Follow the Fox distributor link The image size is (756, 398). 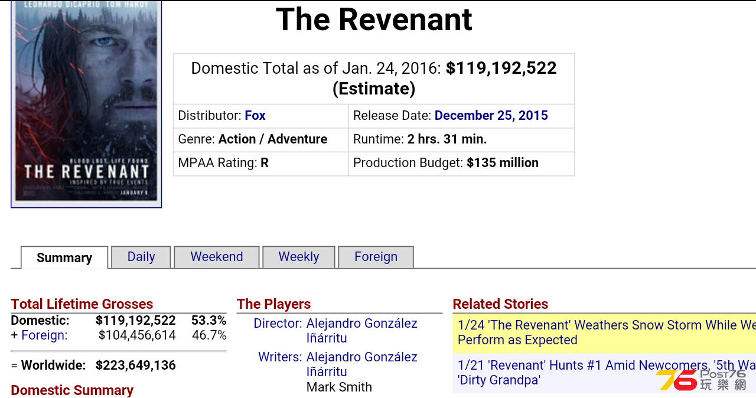point(255,116)
